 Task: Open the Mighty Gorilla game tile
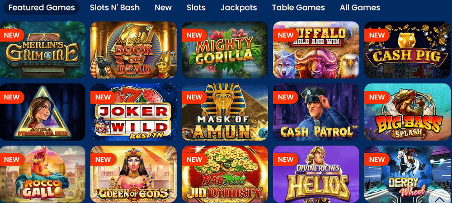225,50
